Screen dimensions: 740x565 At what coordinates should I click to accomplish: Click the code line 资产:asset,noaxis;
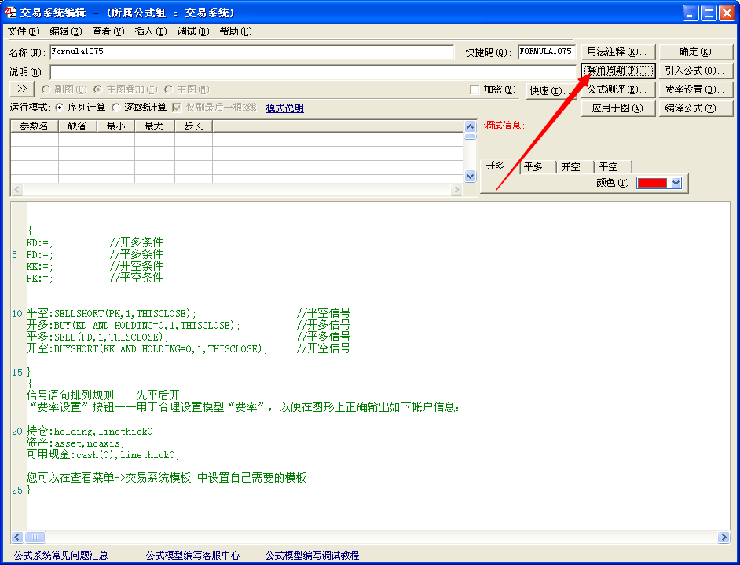pos(75,443)
